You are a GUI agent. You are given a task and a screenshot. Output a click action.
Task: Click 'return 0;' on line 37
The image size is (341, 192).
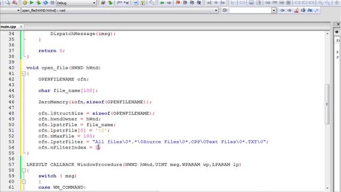[x=52, y=51]
